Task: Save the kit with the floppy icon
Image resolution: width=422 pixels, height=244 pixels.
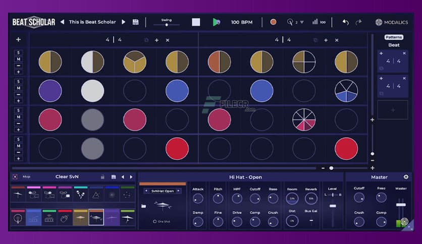Action: point(114,177)
